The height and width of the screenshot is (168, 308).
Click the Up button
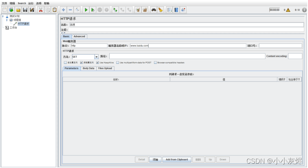(x=211, y=160)
